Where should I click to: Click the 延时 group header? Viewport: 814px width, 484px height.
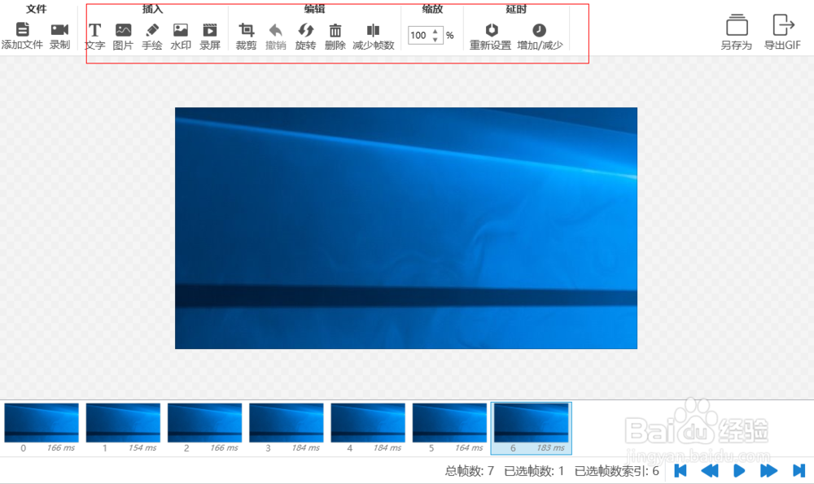click(516, 9)
